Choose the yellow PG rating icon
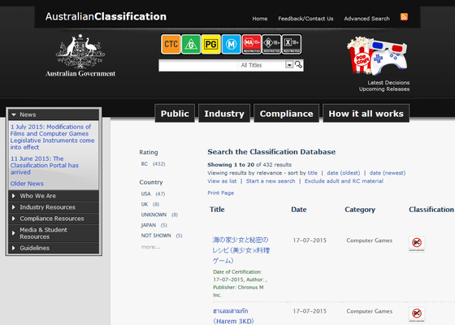 point(211,44)
